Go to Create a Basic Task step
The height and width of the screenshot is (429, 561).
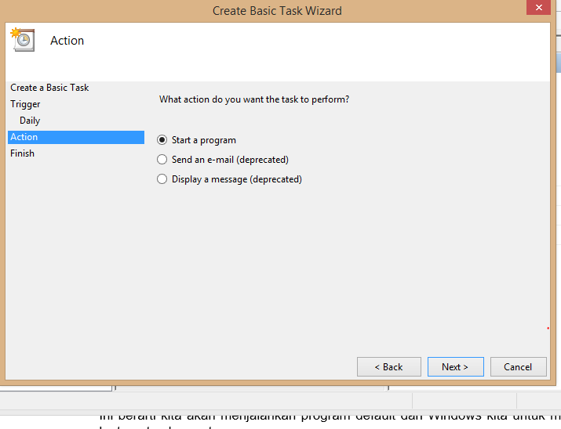point(49,88)
